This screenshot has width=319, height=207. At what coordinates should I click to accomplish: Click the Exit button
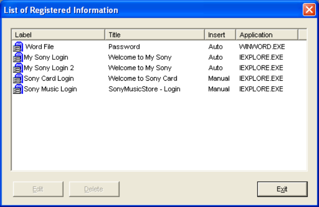point(282,189)
